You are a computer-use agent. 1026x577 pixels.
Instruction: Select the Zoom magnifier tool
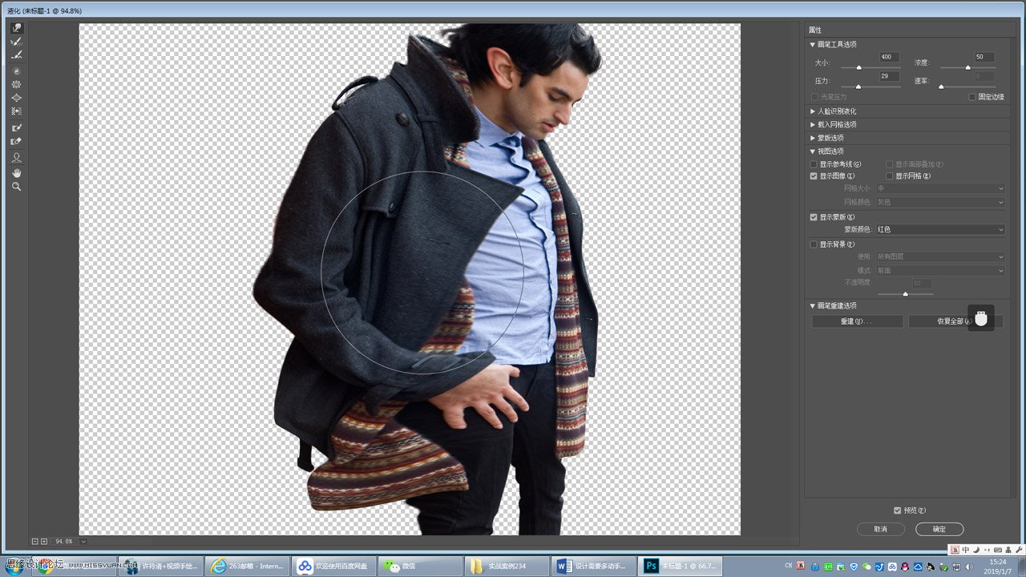tap(16, 187)
